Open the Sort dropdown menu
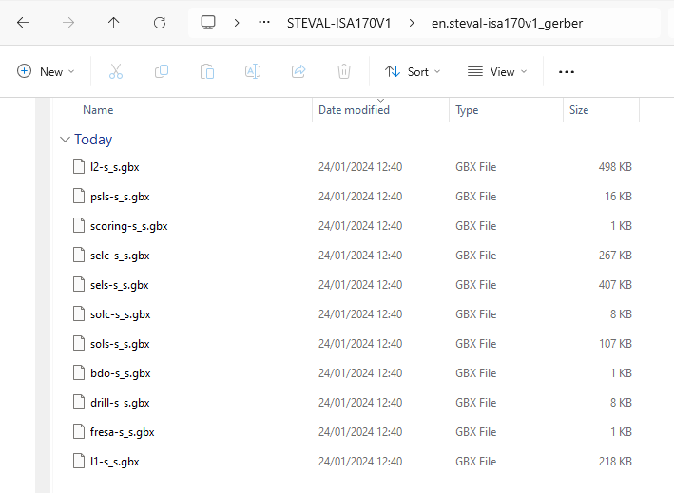Image resolution: width=674 pixels, height=493 pixels. pos(413,71)
